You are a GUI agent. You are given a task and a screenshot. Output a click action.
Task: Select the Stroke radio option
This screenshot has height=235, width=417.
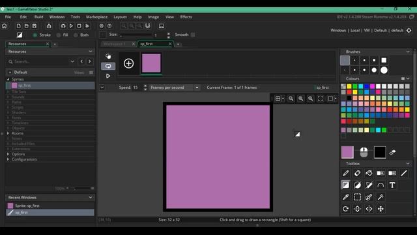click(35, 35)
